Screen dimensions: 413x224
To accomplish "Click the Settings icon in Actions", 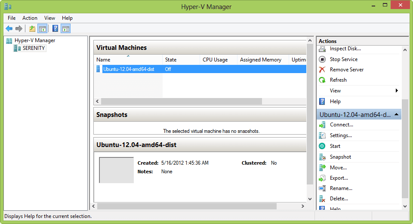I will click(322, 135).
